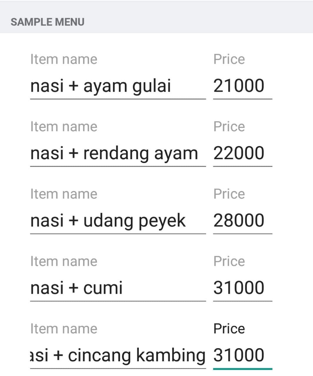Tap the 'nasi + udang peyek' name field
313x376 pixels.
click(118, 221)
